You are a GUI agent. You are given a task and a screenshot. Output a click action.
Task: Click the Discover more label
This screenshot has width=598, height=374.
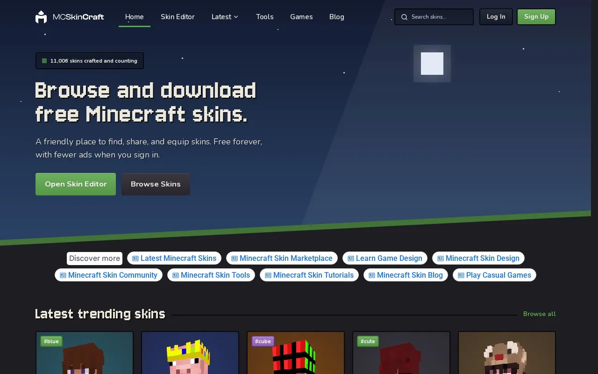pyautogui.click(x=94, y=258)
